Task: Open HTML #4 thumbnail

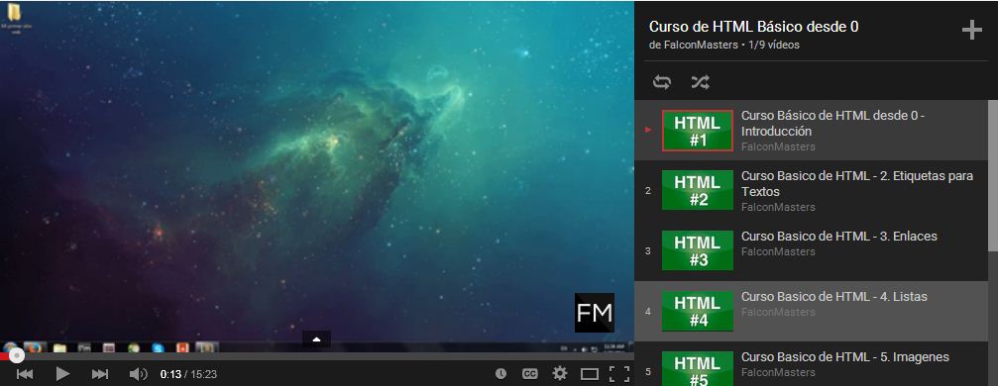Action: click(x=698, y=311)
